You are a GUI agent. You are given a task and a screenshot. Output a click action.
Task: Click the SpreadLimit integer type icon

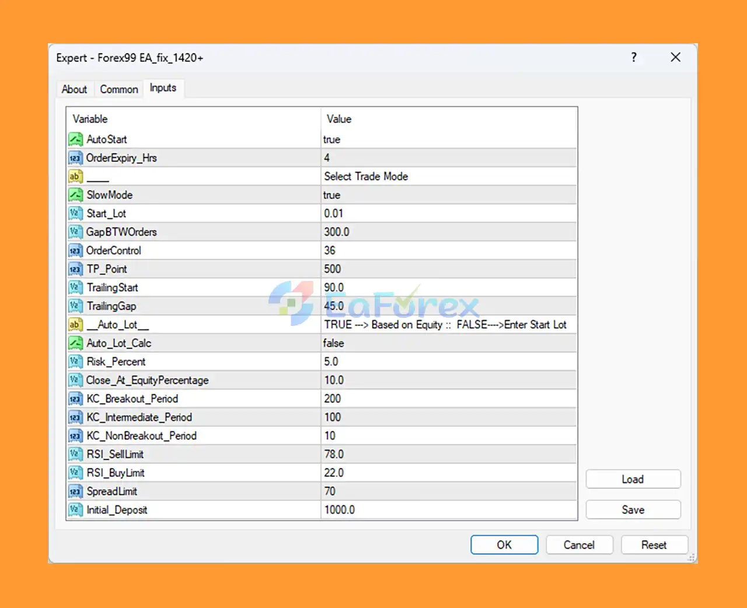[76, 491]
